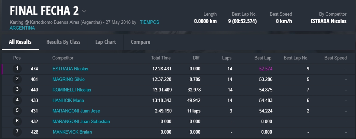Open competitor MARANGONI Juan Jose
The height and width of the screenshot is (139, 356).
click(76, 111)
